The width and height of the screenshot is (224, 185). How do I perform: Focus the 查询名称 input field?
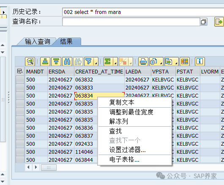131,22
